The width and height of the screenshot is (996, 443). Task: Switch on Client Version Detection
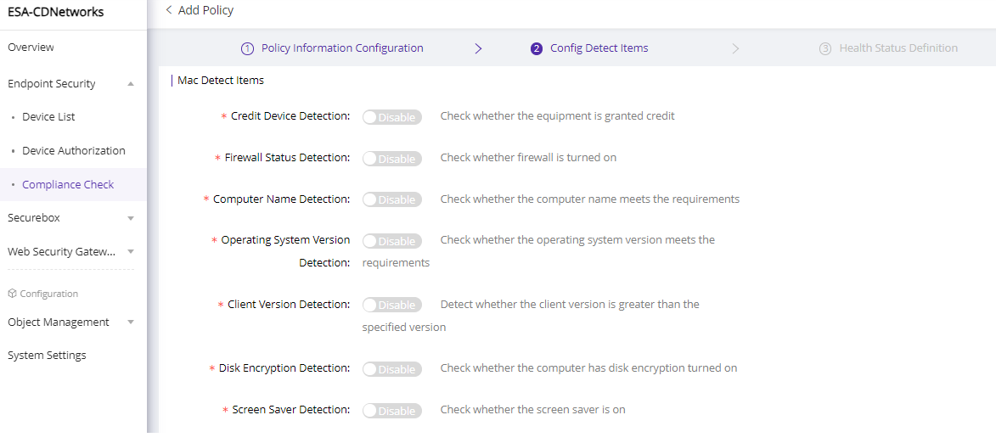[392, 305]
